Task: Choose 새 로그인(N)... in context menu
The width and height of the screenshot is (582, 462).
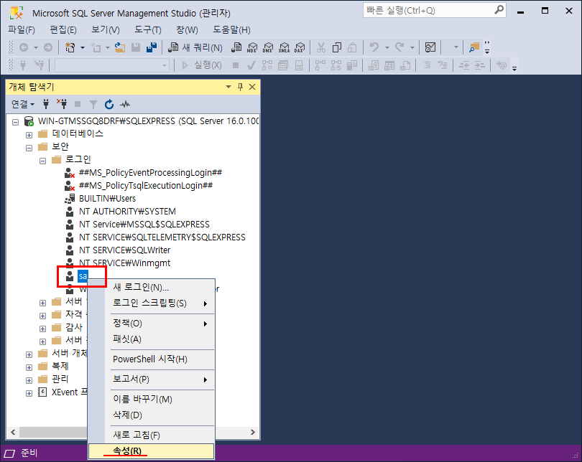Action: pos(151,288)
